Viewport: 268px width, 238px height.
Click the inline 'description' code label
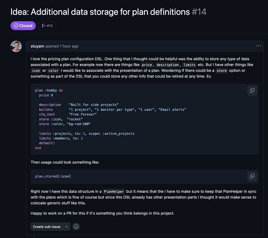(x=167, y=65)
